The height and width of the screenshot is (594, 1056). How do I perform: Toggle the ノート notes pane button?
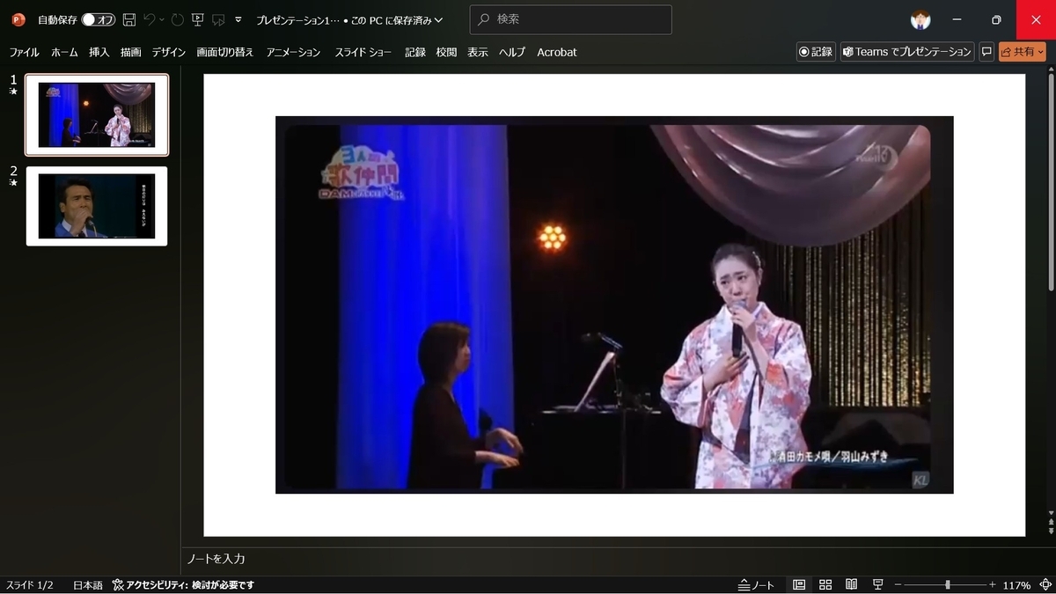(x=757, y=585)
